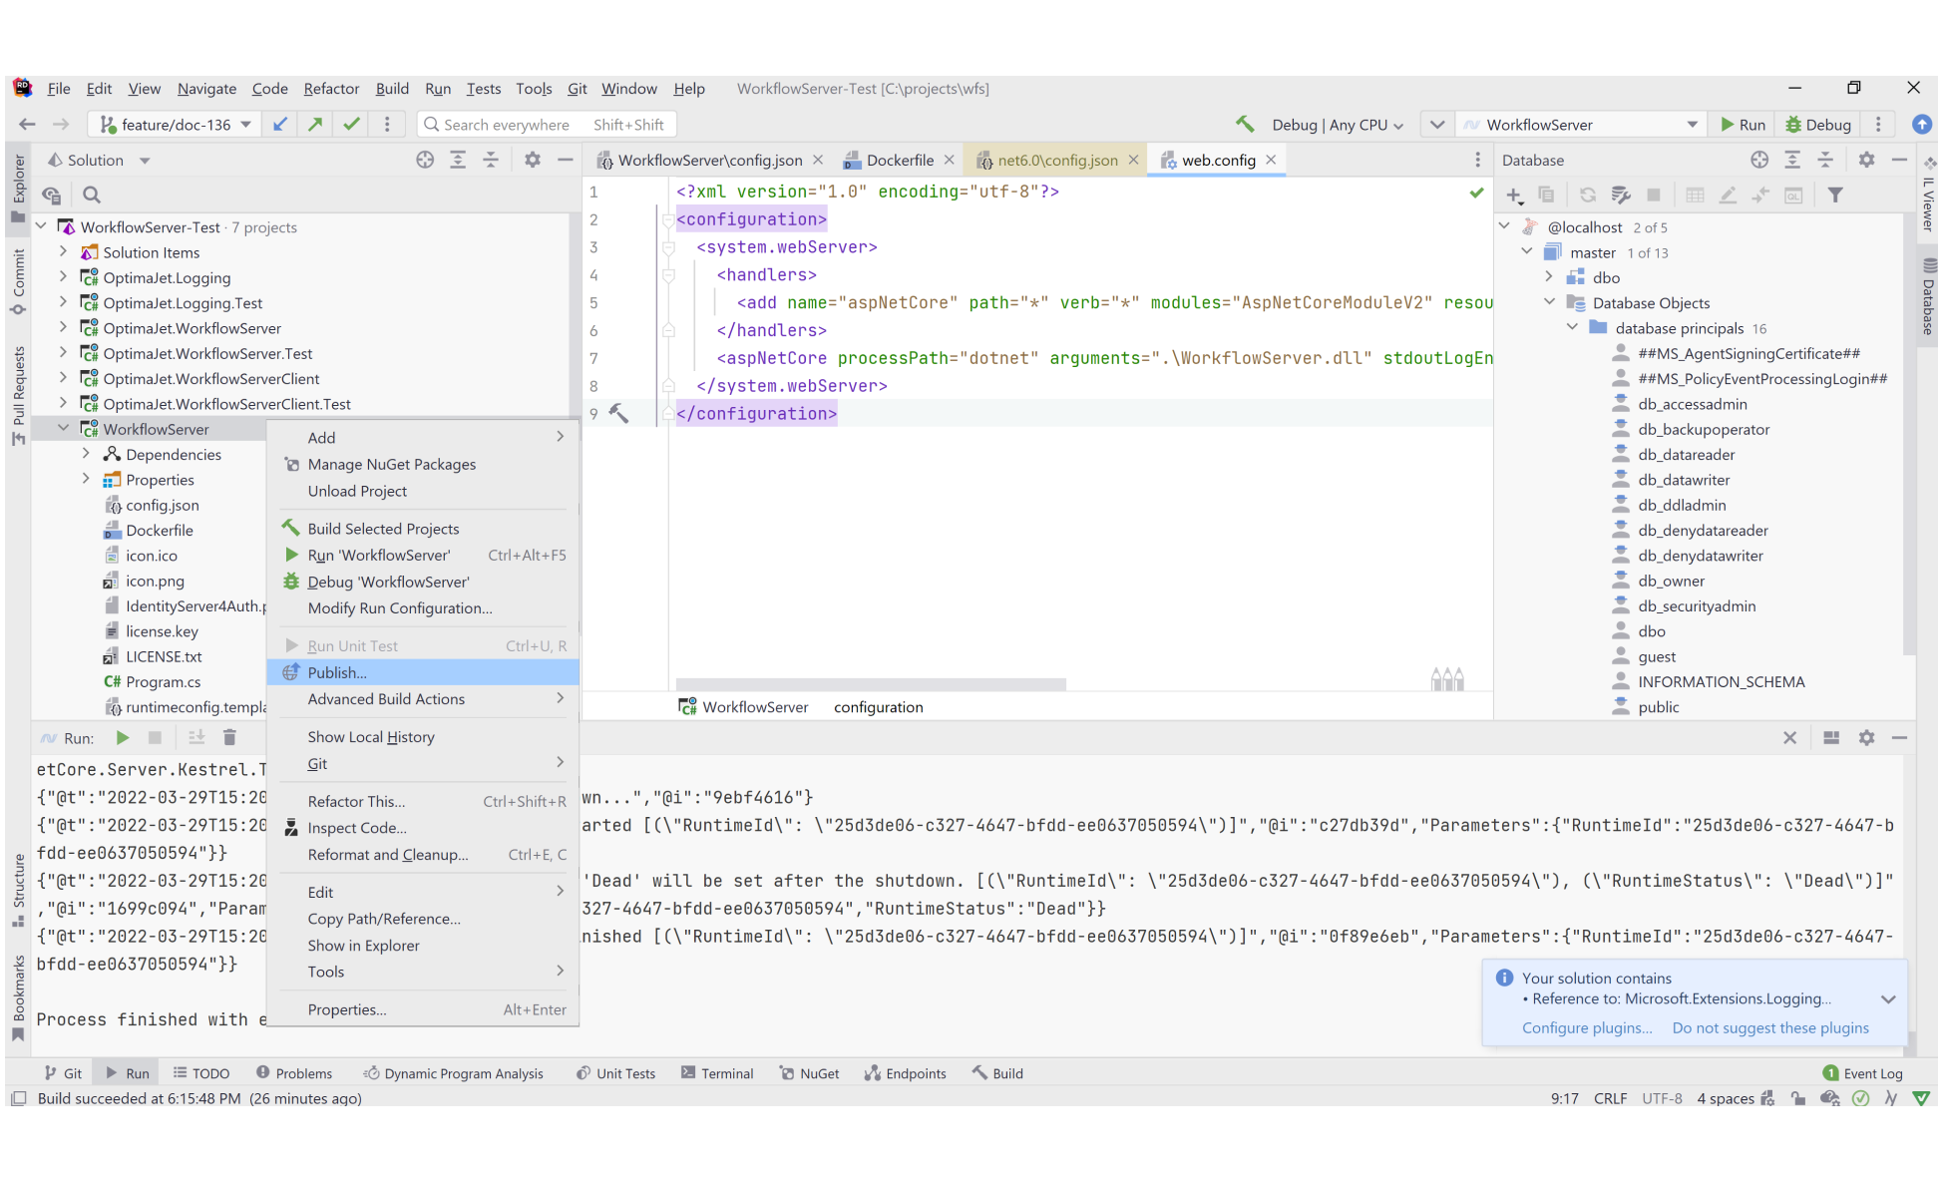Image resolution: width=1943 pixels, height=1183 pixels.
Task: Toggle the Commit side tool window
Action: pos(18,282)
